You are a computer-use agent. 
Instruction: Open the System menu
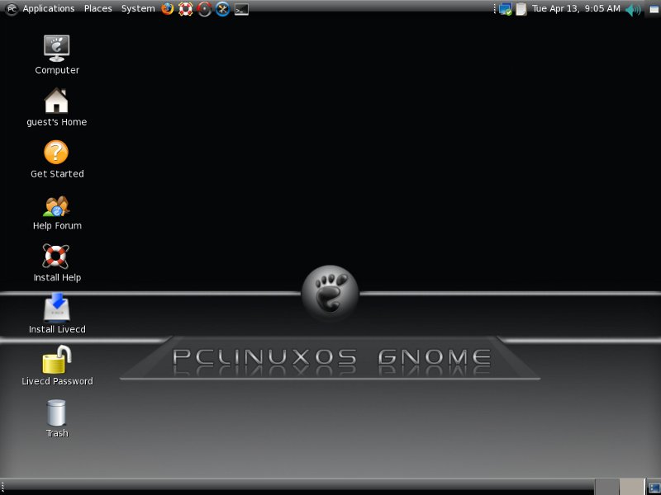138,9
